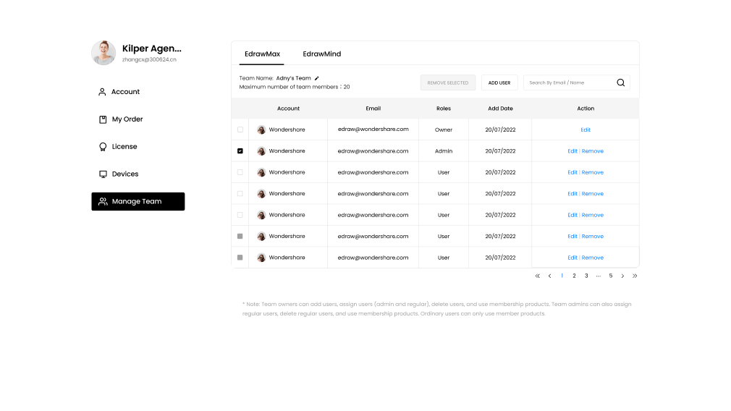Switch to the EdrawMax tab

pyautogui.click(x=262, y=54)
